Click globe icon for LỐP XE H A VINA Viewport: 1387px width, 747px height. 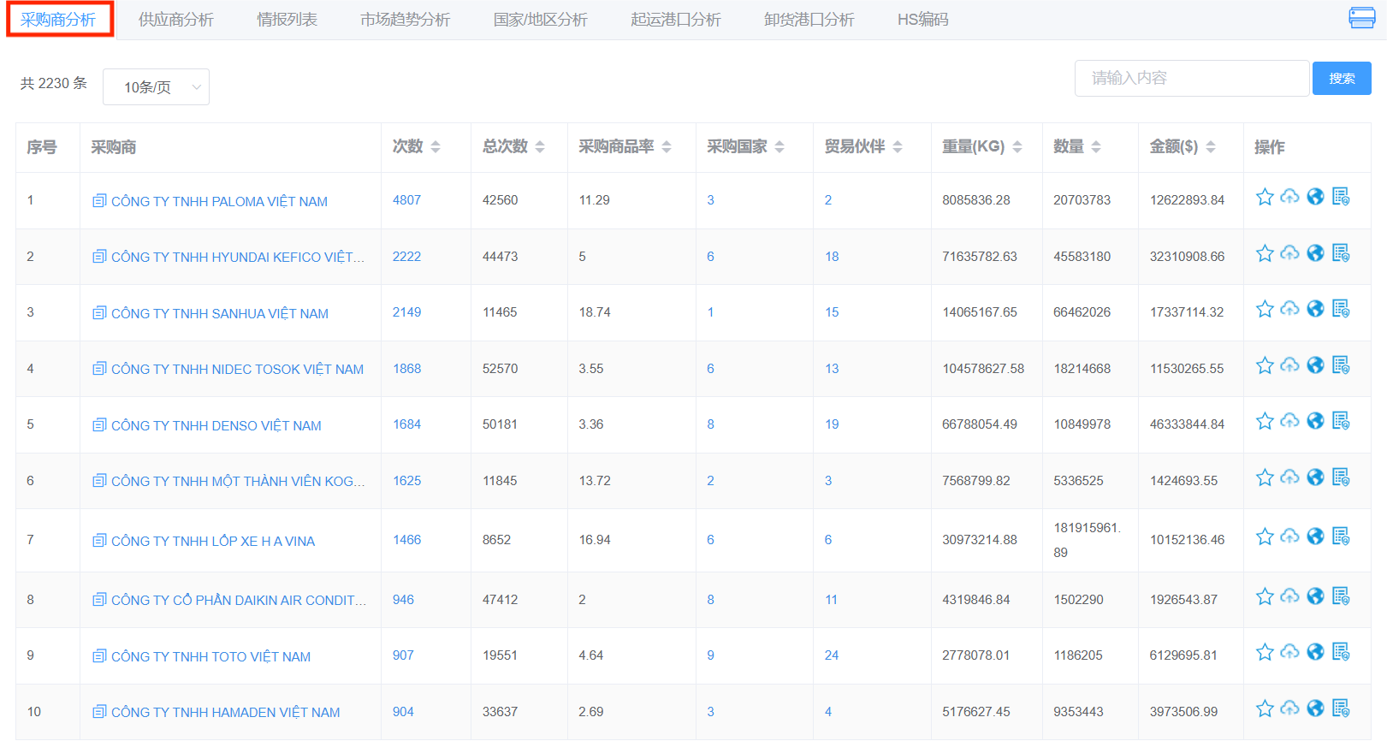[1316, 537]
